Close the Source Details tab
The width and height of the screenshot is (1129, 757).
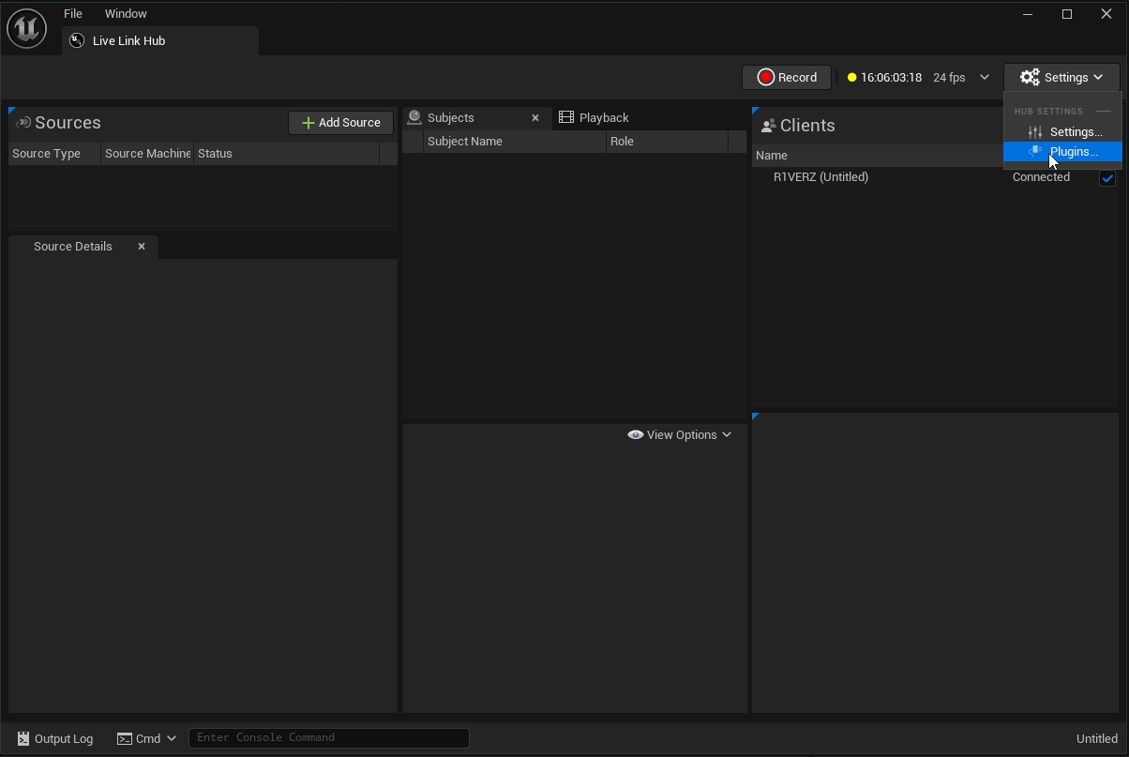[x=142, y=246]
